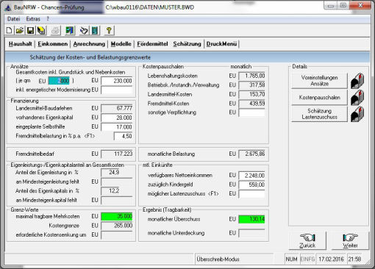Click the Gesamtkosten field showing 230.000
The width and height of the screenshot is (375, 269).
117,81
